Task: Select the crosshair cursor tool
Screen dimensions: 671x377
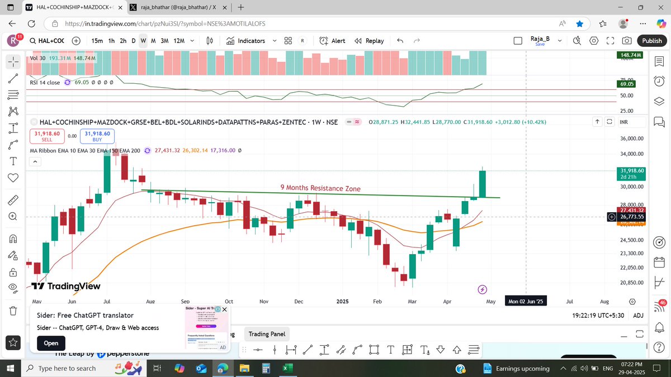Action: [14, 63]
